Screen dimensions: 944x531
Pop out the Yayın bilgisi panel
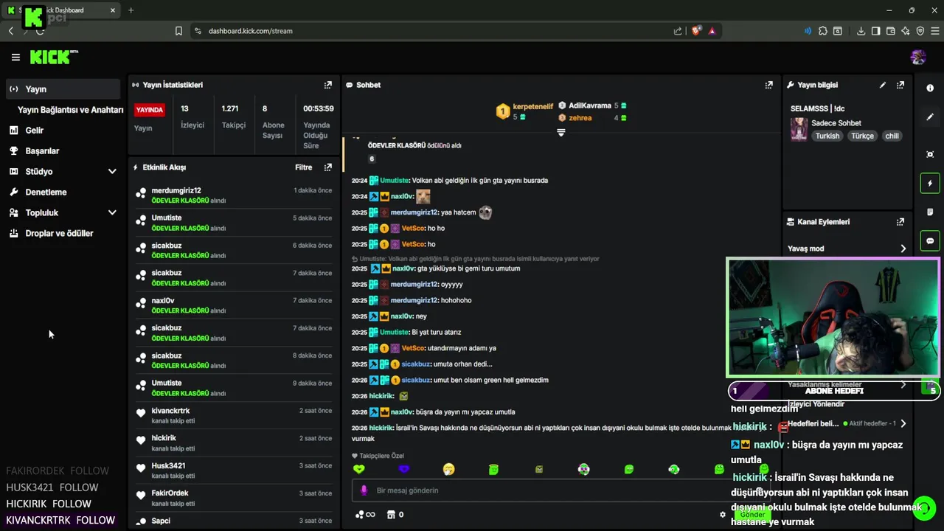coord(900,85)
